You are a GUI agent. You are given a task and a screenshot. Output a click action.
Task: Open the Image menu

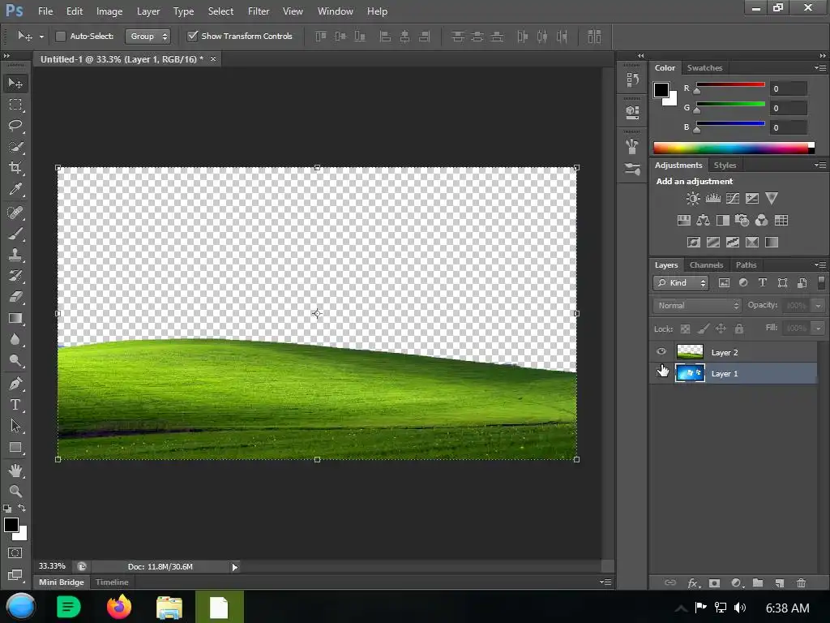coord(109,11)
